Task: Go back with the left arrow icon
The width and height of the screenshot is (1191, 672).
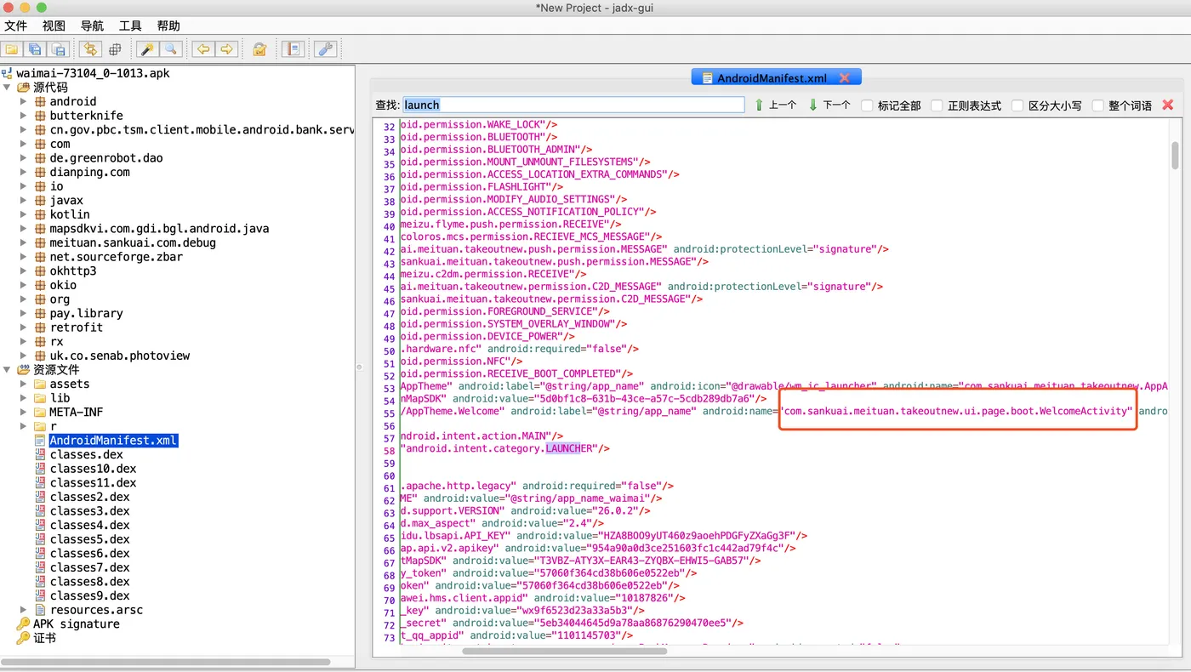Action: point(203,49)
